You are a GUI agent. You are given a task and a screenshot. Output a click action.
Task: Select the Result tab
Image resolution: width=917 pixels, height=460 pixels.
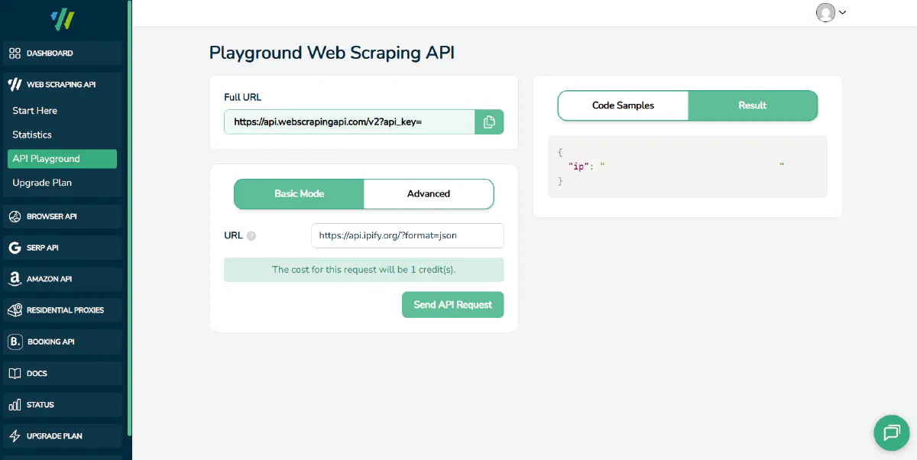753,105
